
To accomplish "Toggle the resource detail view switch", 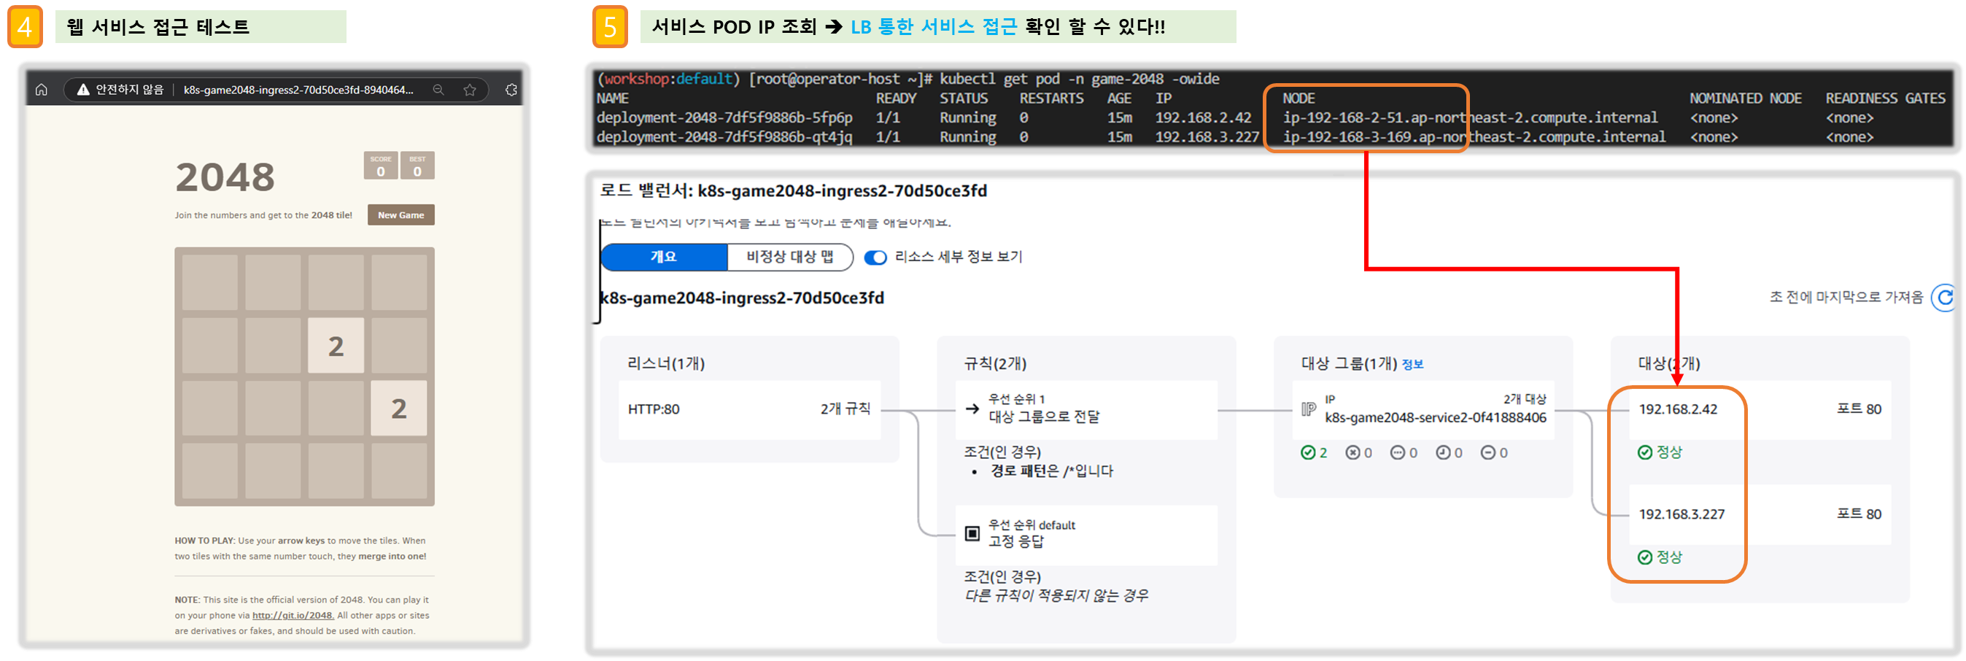I will pyautogui.click(x=875, y=258).
